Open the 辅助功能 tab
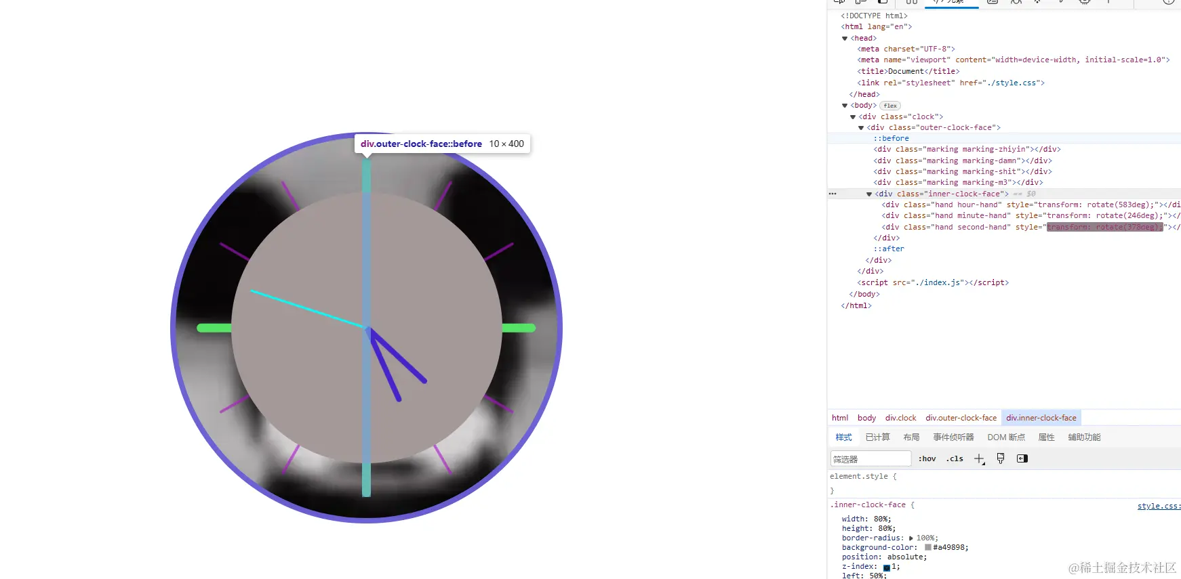The image size is (1181, 579). (x=1084, y=437)
